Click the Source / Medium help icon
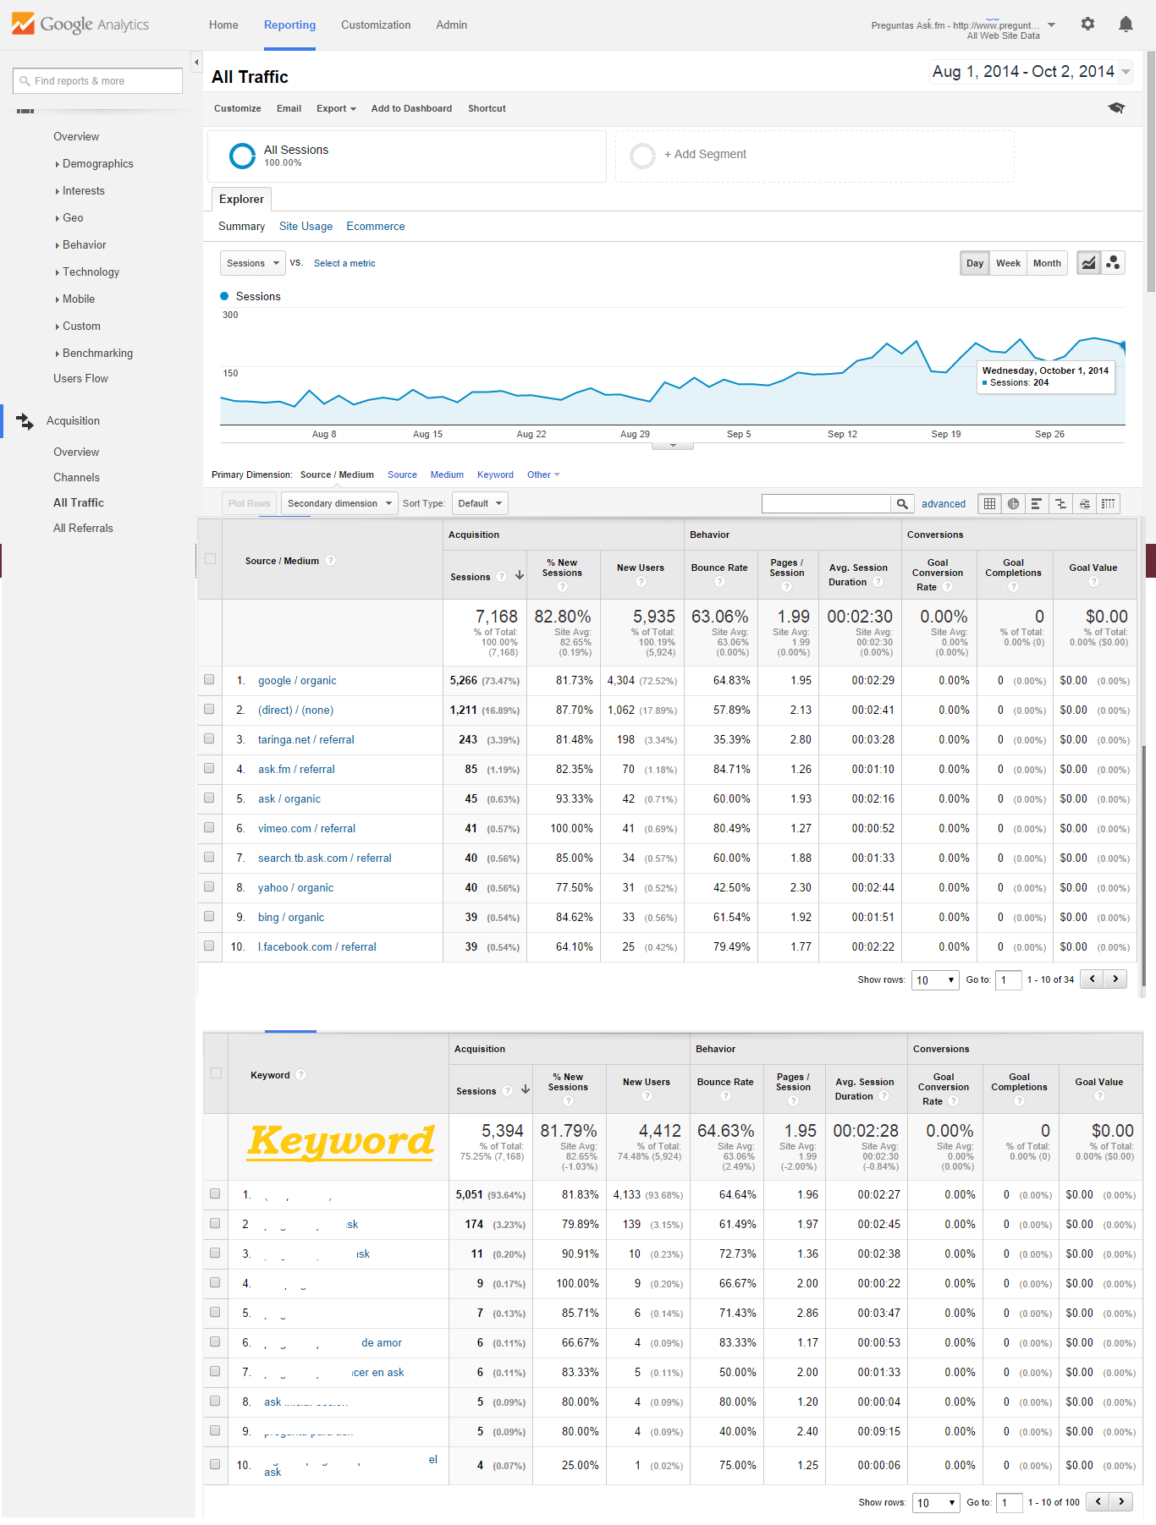 point(331,561)
